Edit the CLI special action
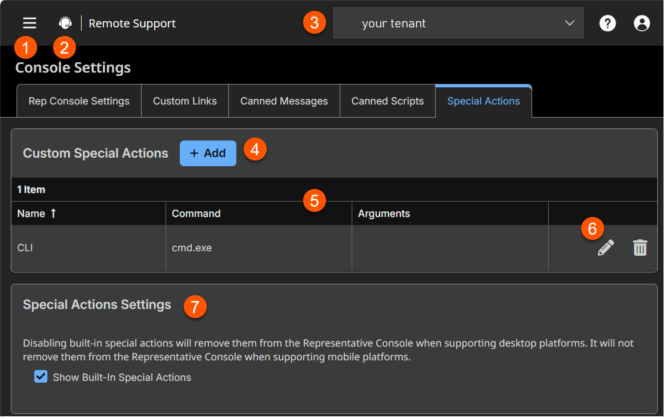664x418 pixels. 606,248
